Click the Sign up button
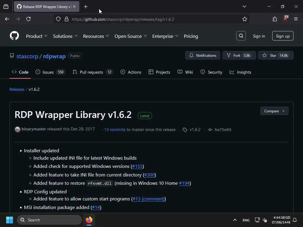The width and height of the screenshot is (303, 227). (x=283, y=36)
